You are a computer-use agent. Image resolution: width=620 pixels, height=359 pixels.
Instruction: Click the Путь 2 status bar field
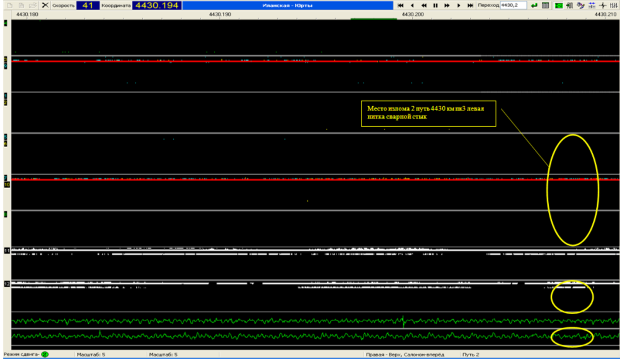click(471, 355)
